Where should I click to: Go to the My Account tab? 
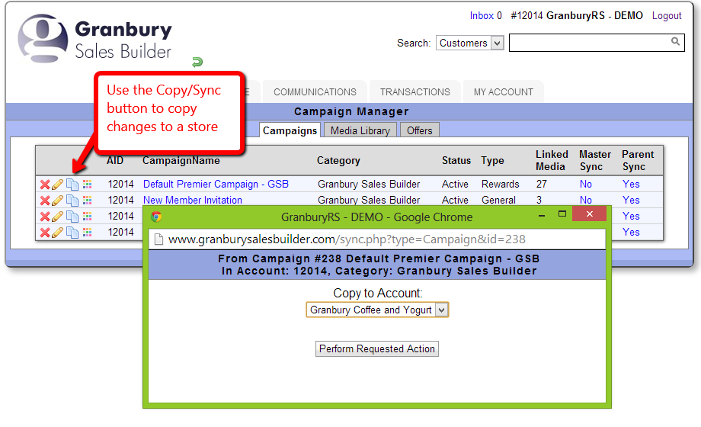tap(503, 91)
